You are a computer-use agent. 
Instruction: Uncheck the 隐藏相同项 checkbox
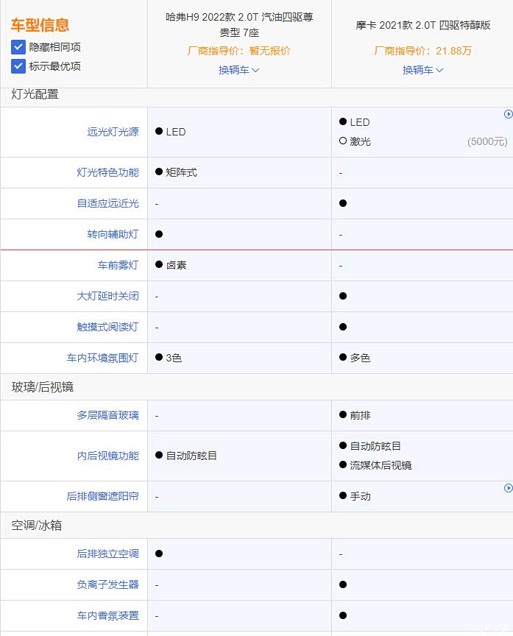click(18, 47)
